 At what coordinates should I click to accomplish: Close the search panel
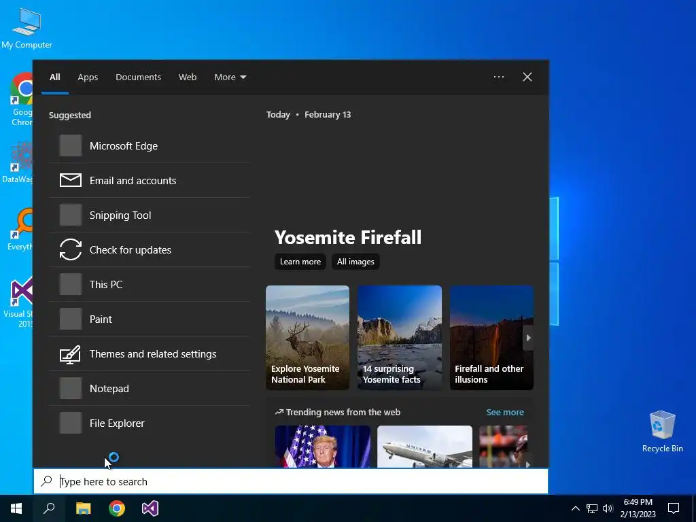pyautogui.click(x=527, y=77)
